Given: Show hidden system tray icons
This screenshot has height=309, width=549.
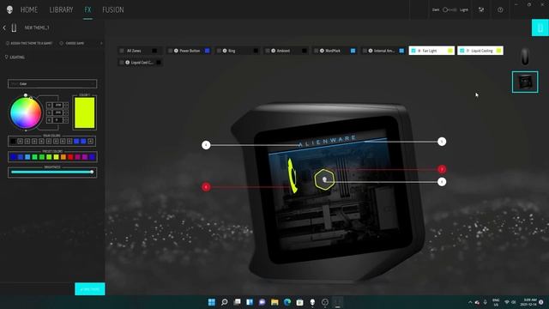Looking at the screenshot, I should tap(470, 302).
